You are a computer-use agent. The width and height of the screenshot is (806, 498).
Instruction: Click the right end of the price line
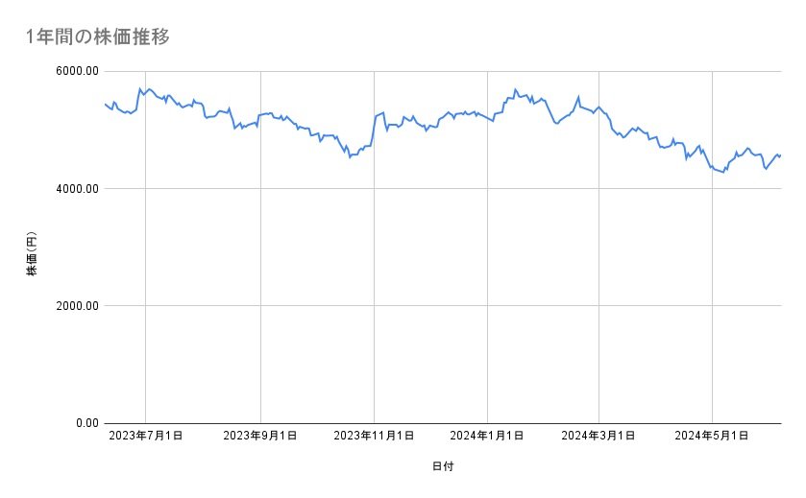780,155
